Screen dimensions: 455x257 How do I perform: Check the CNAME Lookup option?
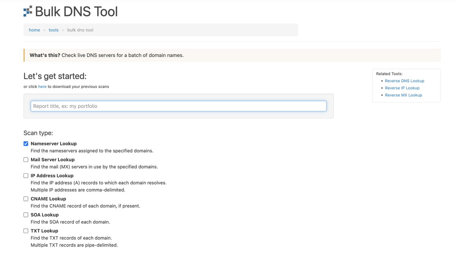(26, 199)
